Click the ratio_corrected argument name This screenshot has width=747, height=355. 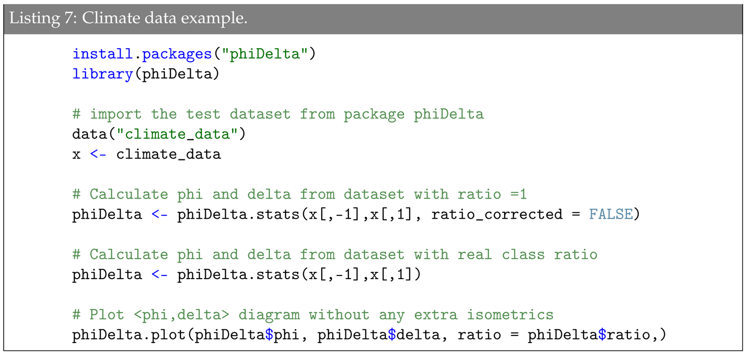coord(497,214)
